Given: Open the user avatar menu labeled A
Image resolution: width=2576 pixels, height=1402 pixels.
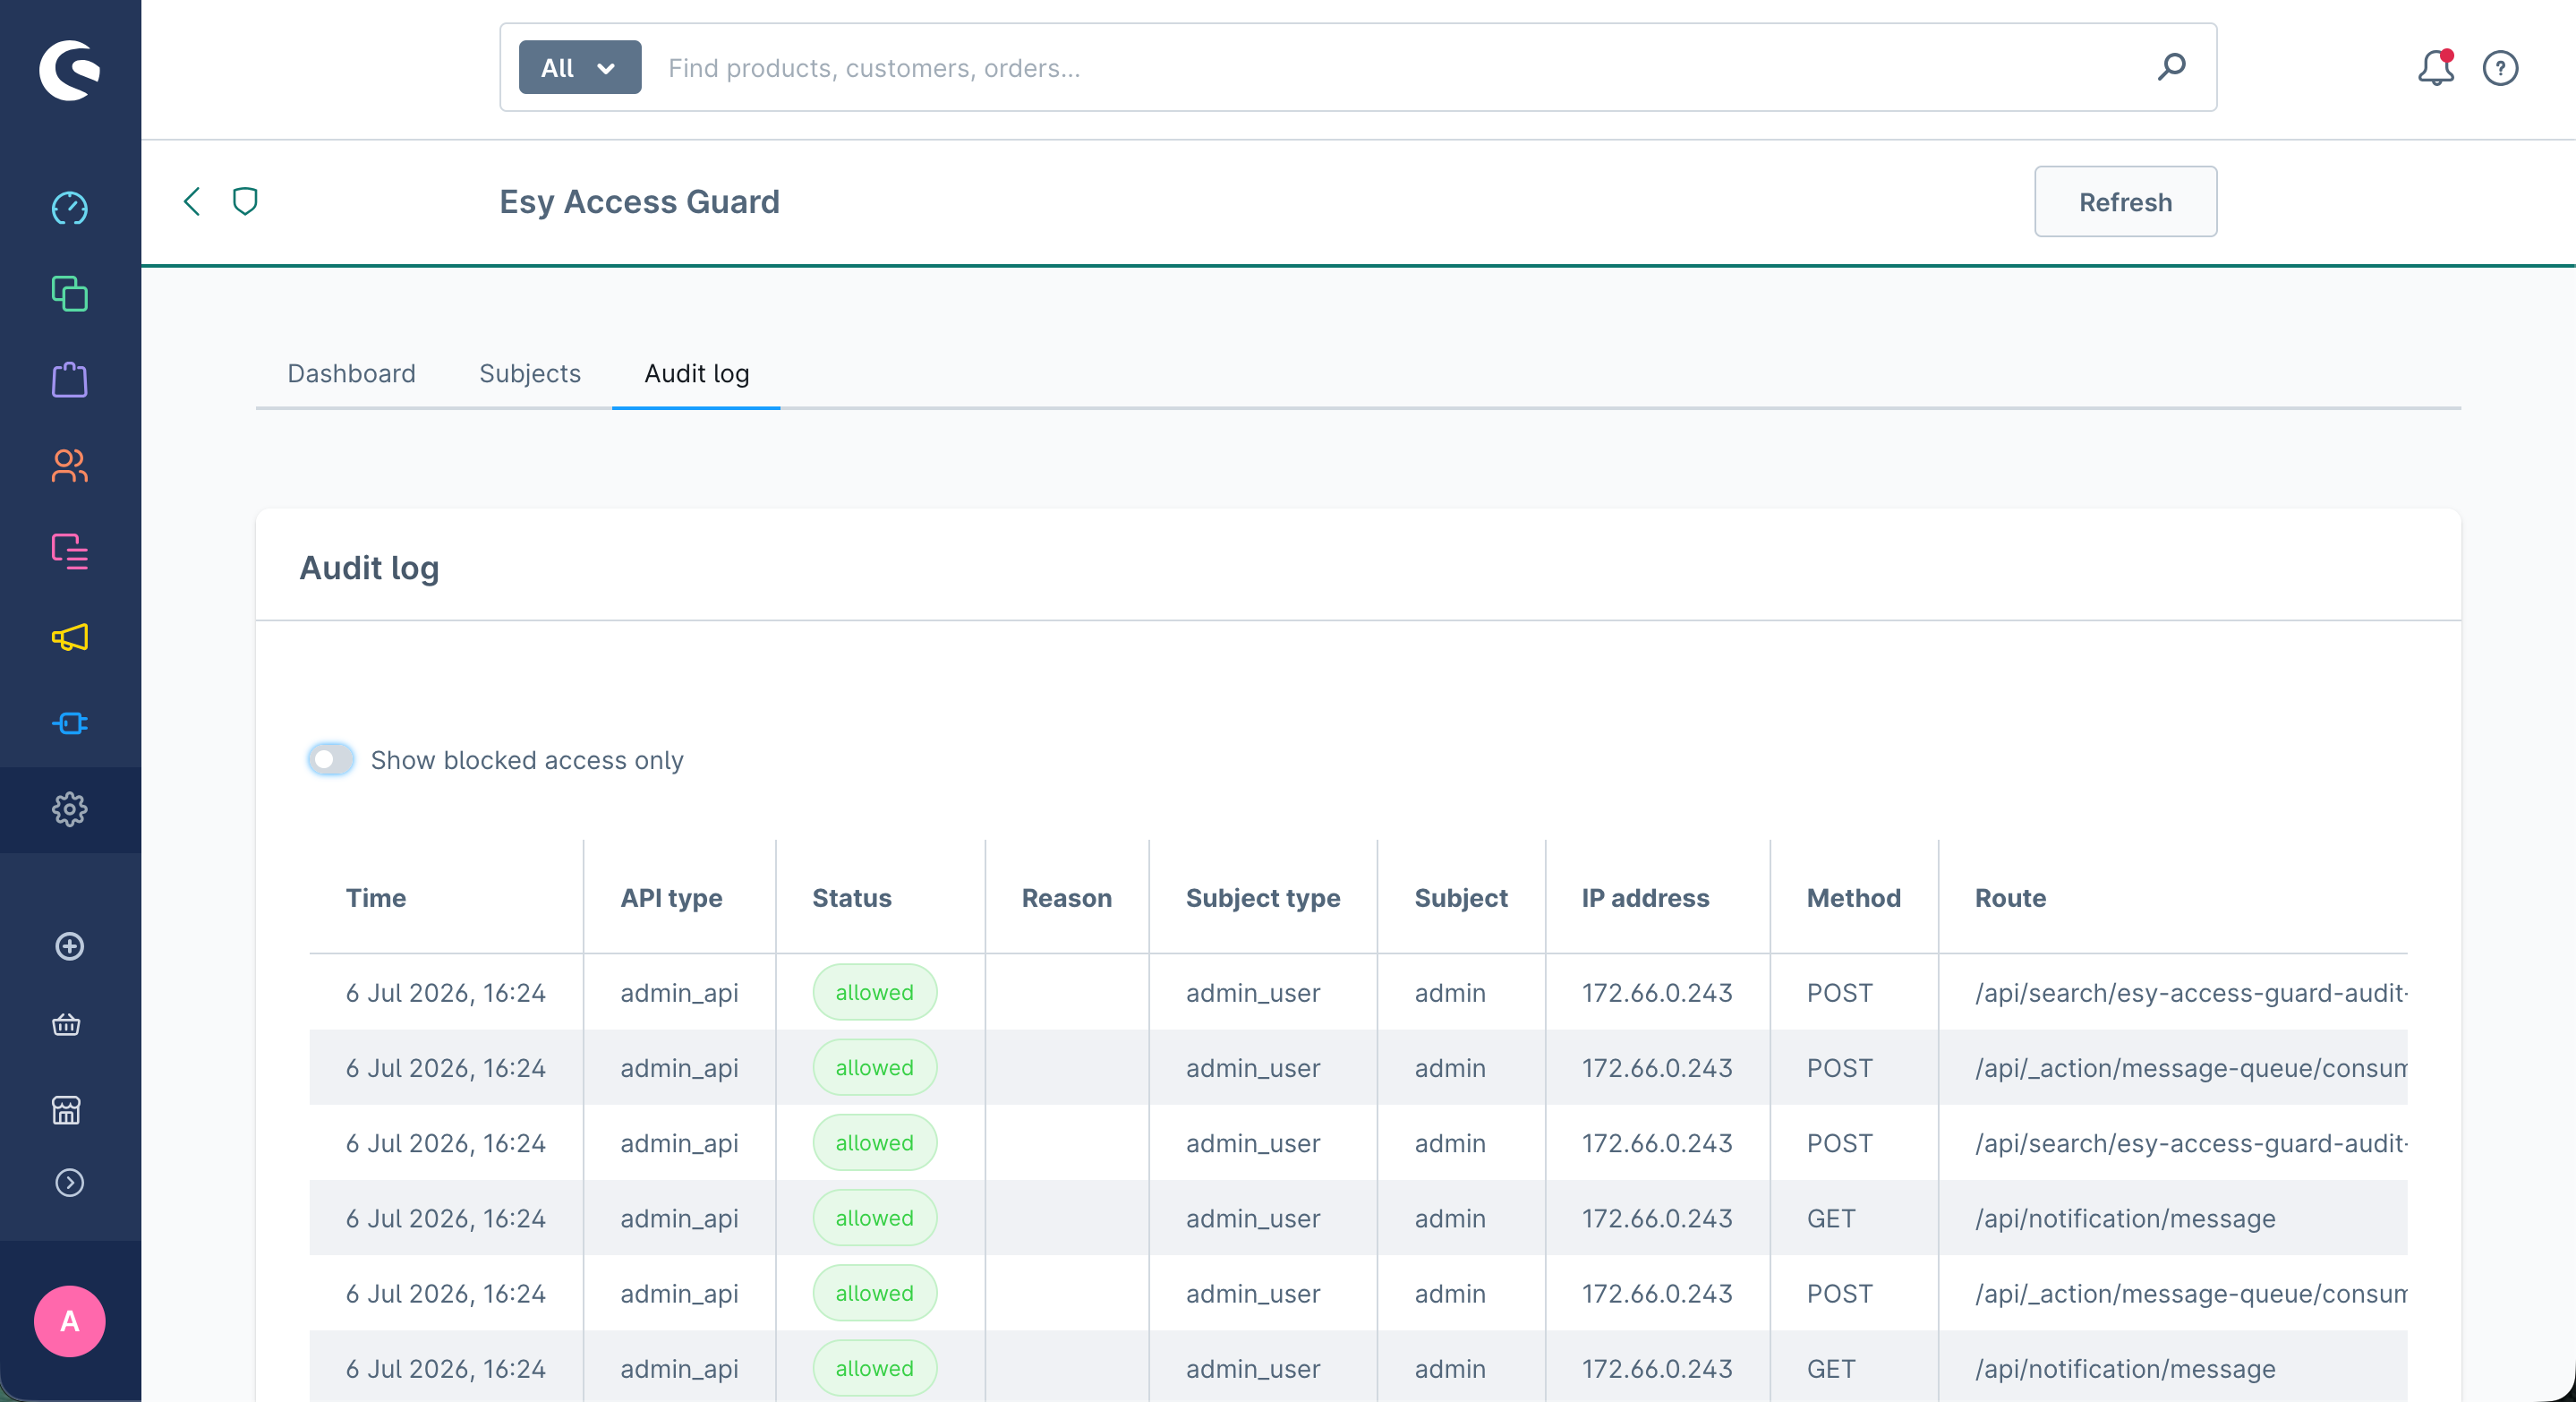Looking at the screenshot, I should point(69,1321).
